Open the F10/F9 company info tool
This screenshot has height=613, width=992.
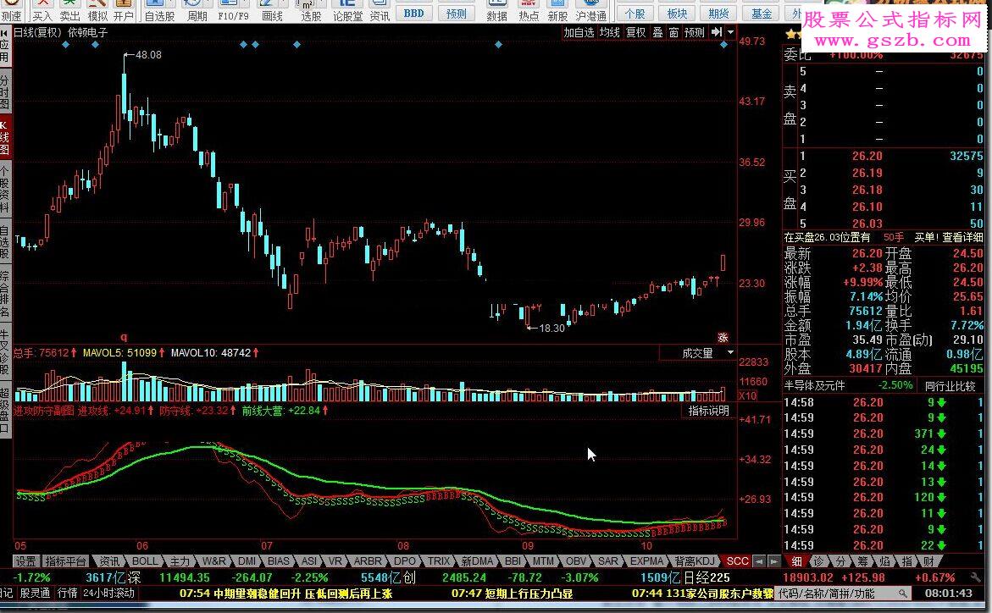[x=233, y=11]
